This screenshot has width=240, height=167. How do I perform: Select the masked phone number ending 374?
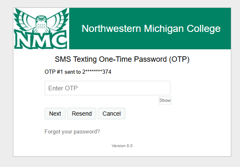point(97,72)
